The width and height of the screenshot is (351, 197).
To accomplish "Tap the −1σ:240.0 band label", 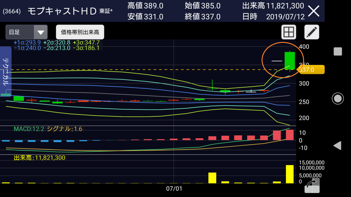I will point(27,48).
